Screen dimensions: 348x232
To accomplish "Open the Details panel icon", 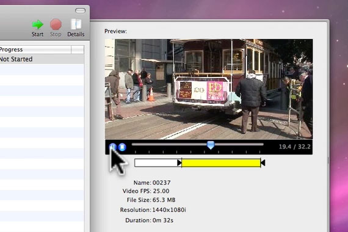I will coord(76,24).
